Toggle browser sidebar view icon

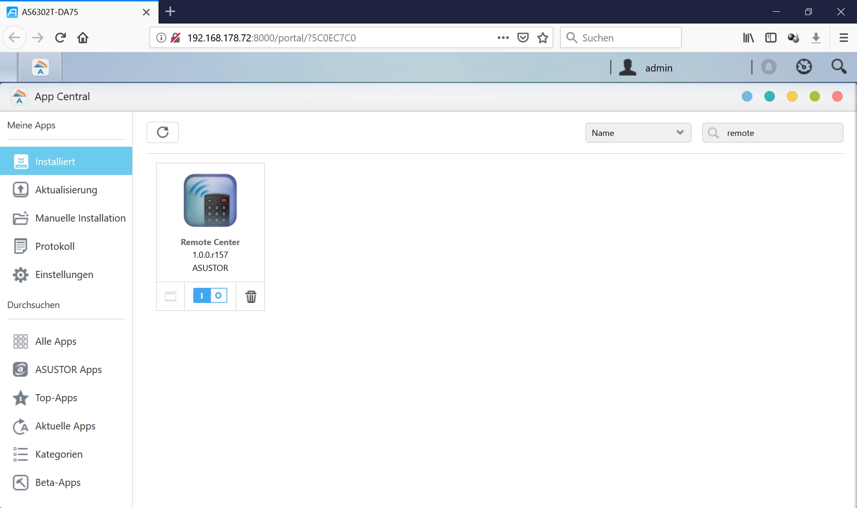(x=771, y=38)
